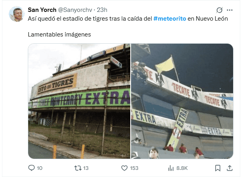The image size is (247, 177).
Task: Open the Grok circle-slash icon
Action: [219, 10]
